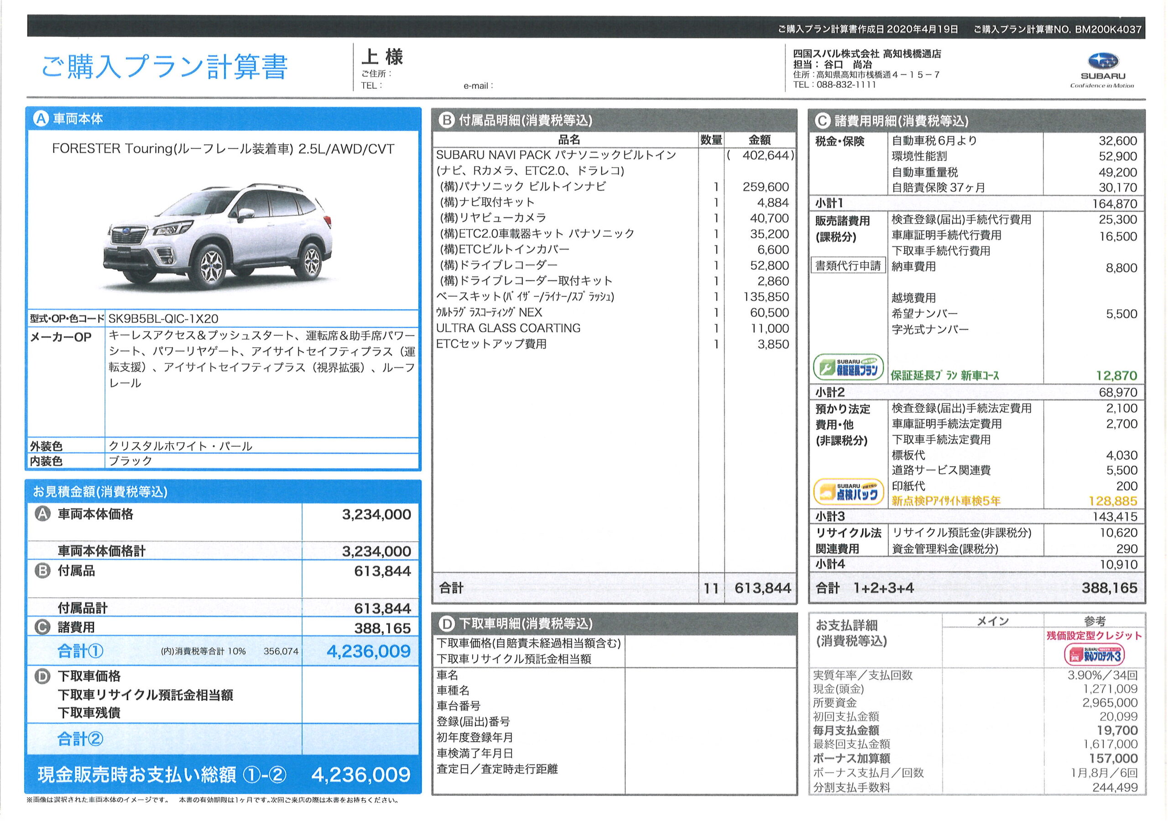Click the ETCセットアップ費用 amount 3,850

tap(773, 344)
